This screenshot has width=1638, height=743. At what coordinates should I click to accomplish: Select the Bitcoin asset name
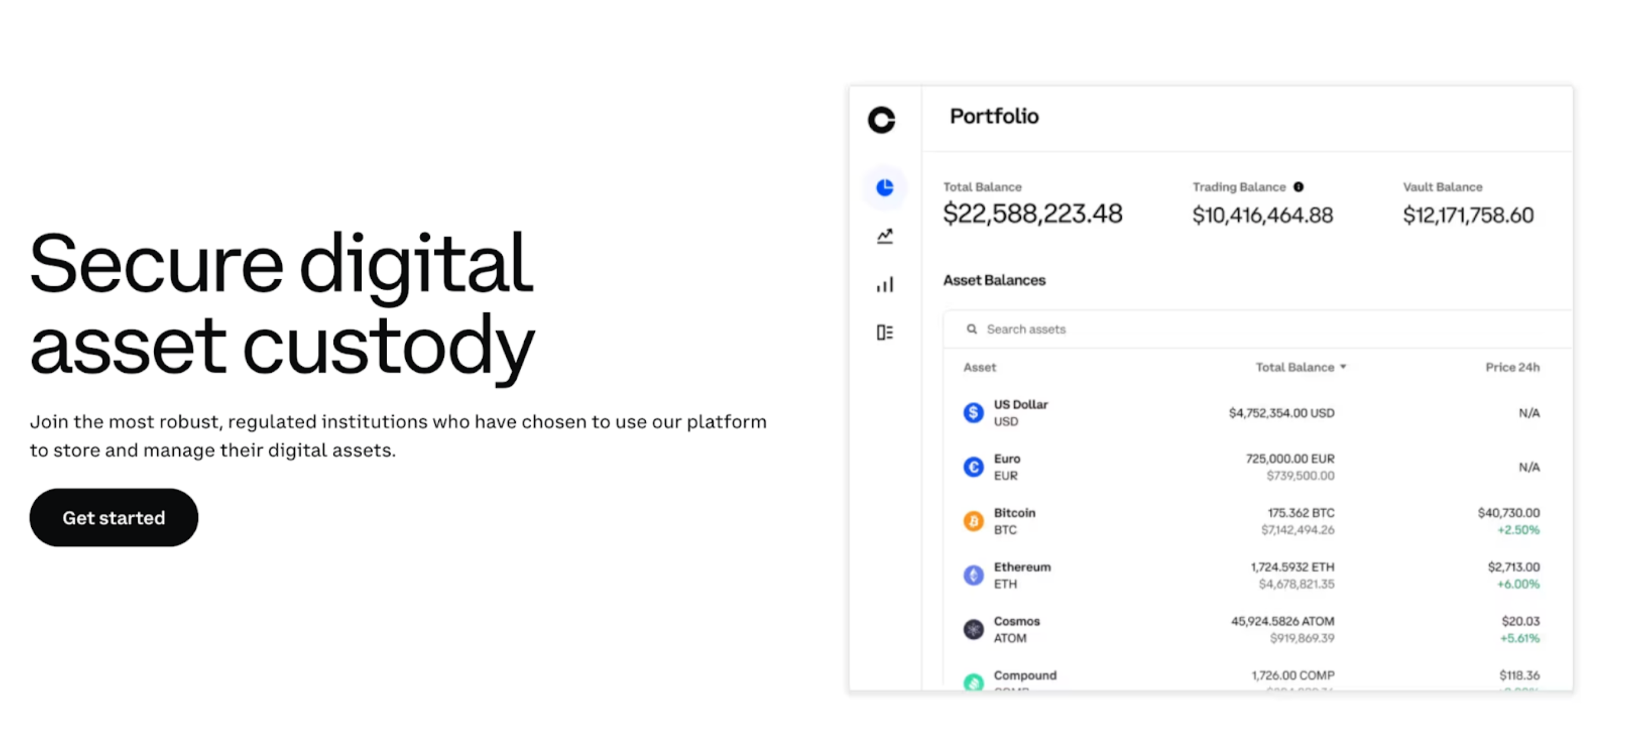click(x=1014, y=512)
